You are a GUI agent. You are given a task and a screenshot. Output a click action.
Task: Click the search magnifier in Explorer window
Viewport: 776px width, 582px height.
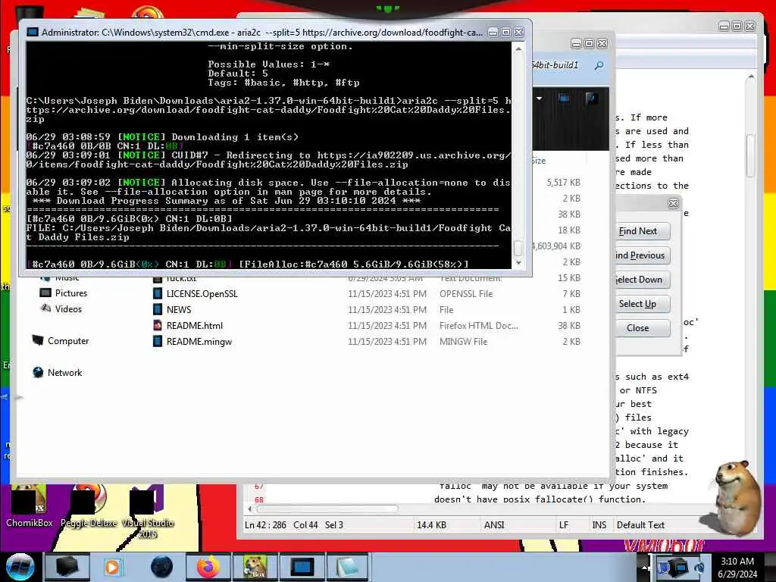click(599, 65)
